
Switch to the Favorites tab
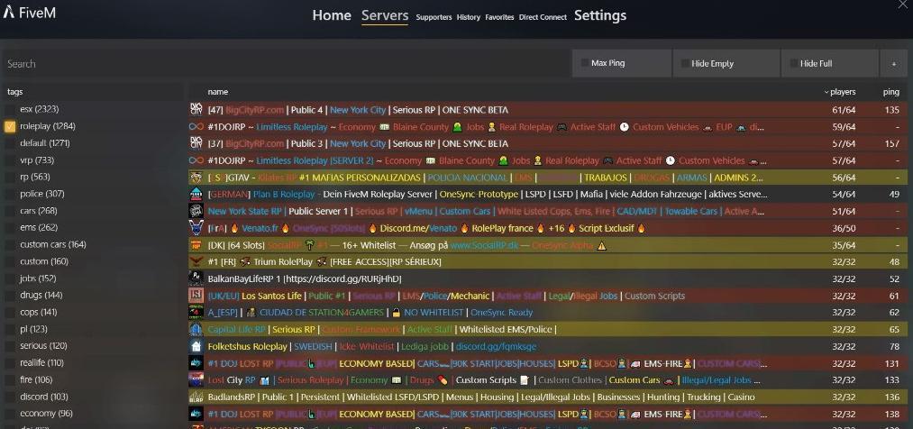pyautogui.click(x=499, y=17)
